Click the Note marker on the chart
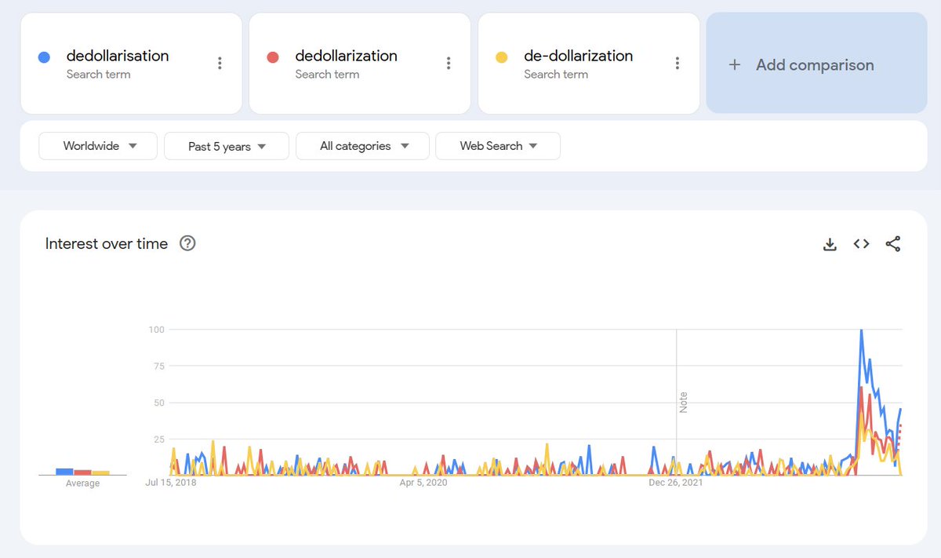Image resolution: width=941 pixels, height=558 pixels. [683, 402]
